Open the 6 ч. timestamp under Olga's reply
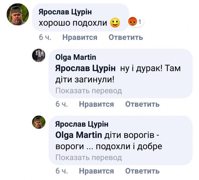Viewport: 199px width, 180px height. pos(62,104)
